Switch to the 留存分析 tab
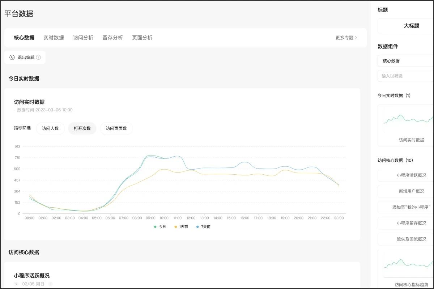 pos(113,38)
